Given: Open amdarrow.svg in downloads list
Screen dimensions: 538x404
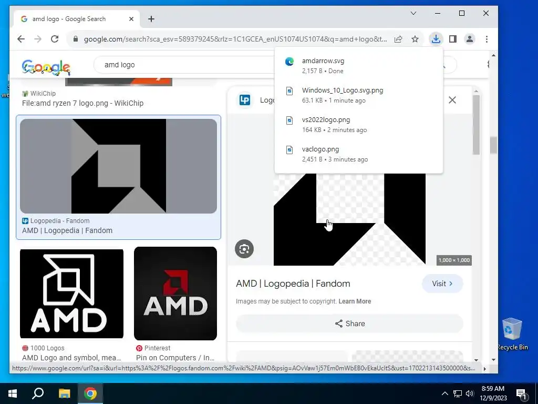Looking at the screenshot, I should pyautogui.click(x=358, y=66).
